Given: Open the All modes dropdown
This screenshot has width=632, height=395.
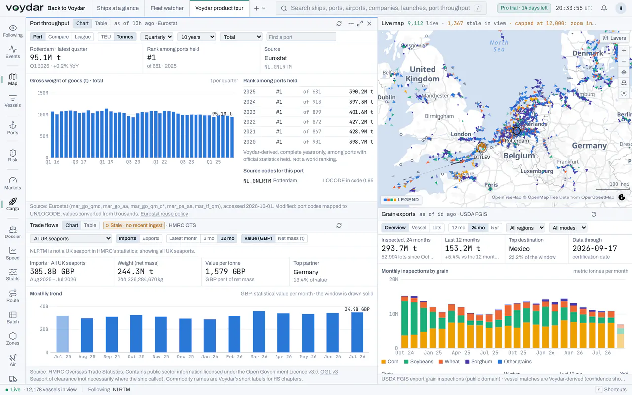Looking at the screenshot, I should [568, 228].
